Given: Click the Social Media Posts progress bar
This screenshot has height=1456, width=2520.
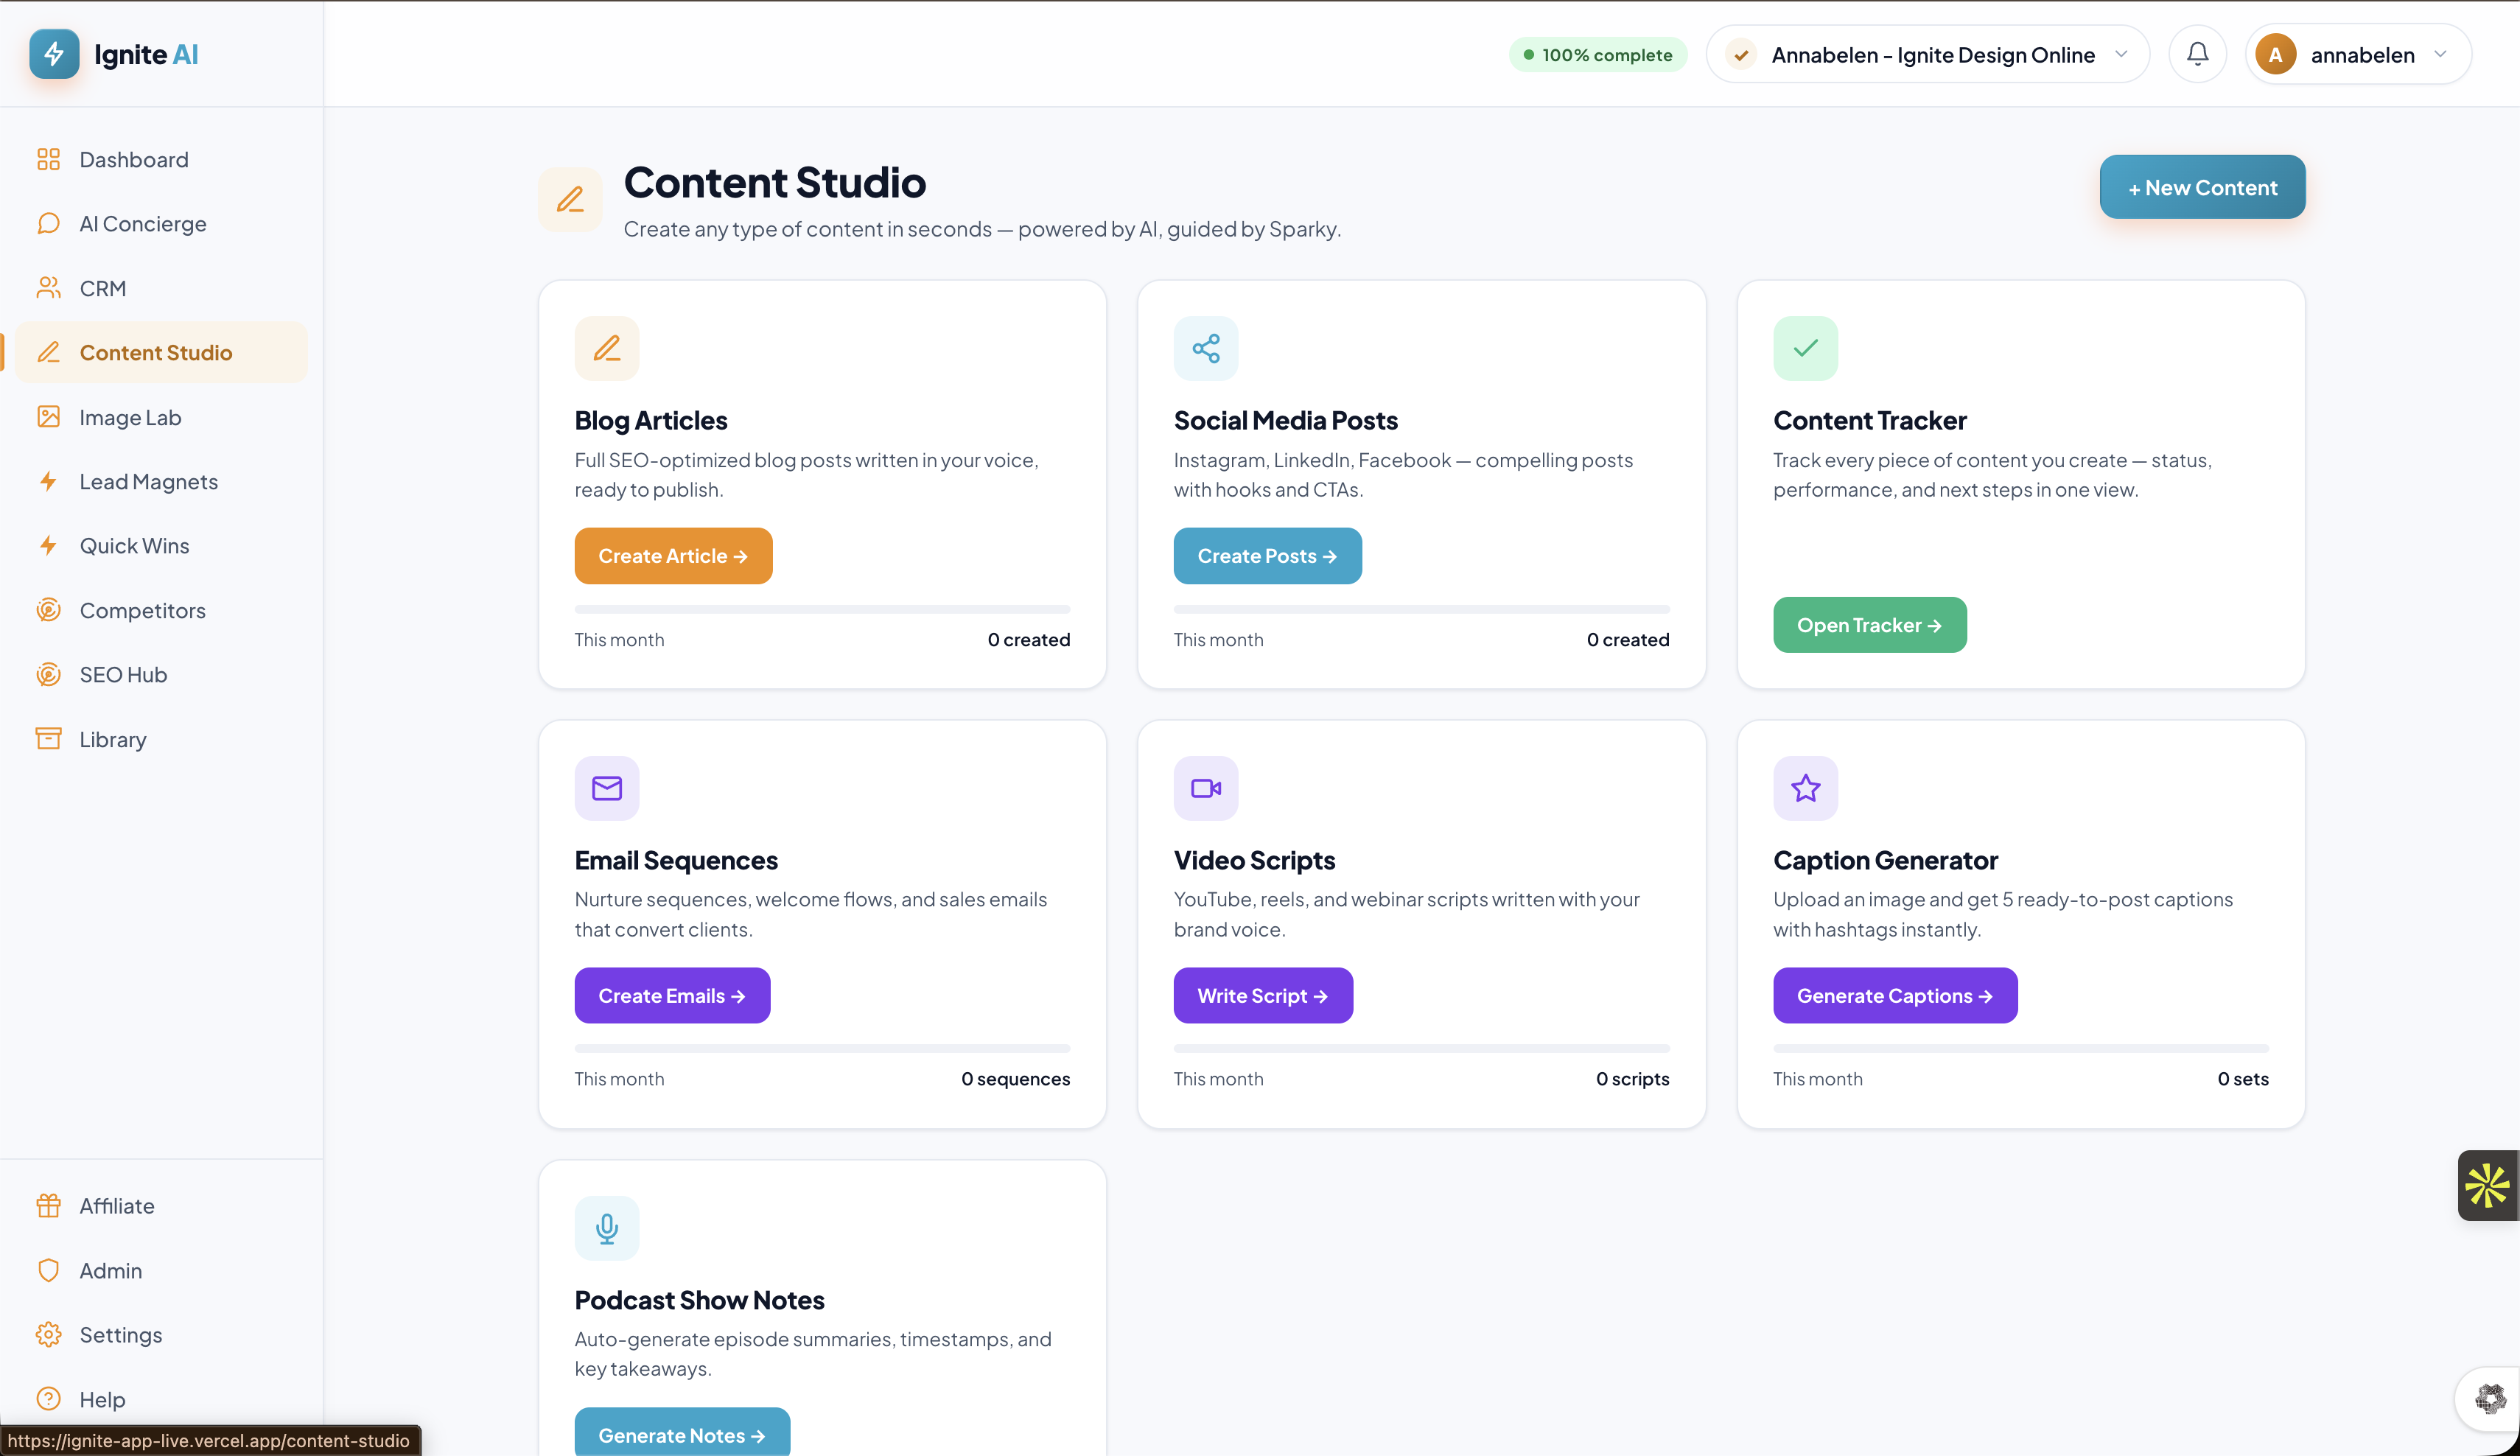Looking at the screenshot, I should pyautogui.click(x=1421, y=609).
